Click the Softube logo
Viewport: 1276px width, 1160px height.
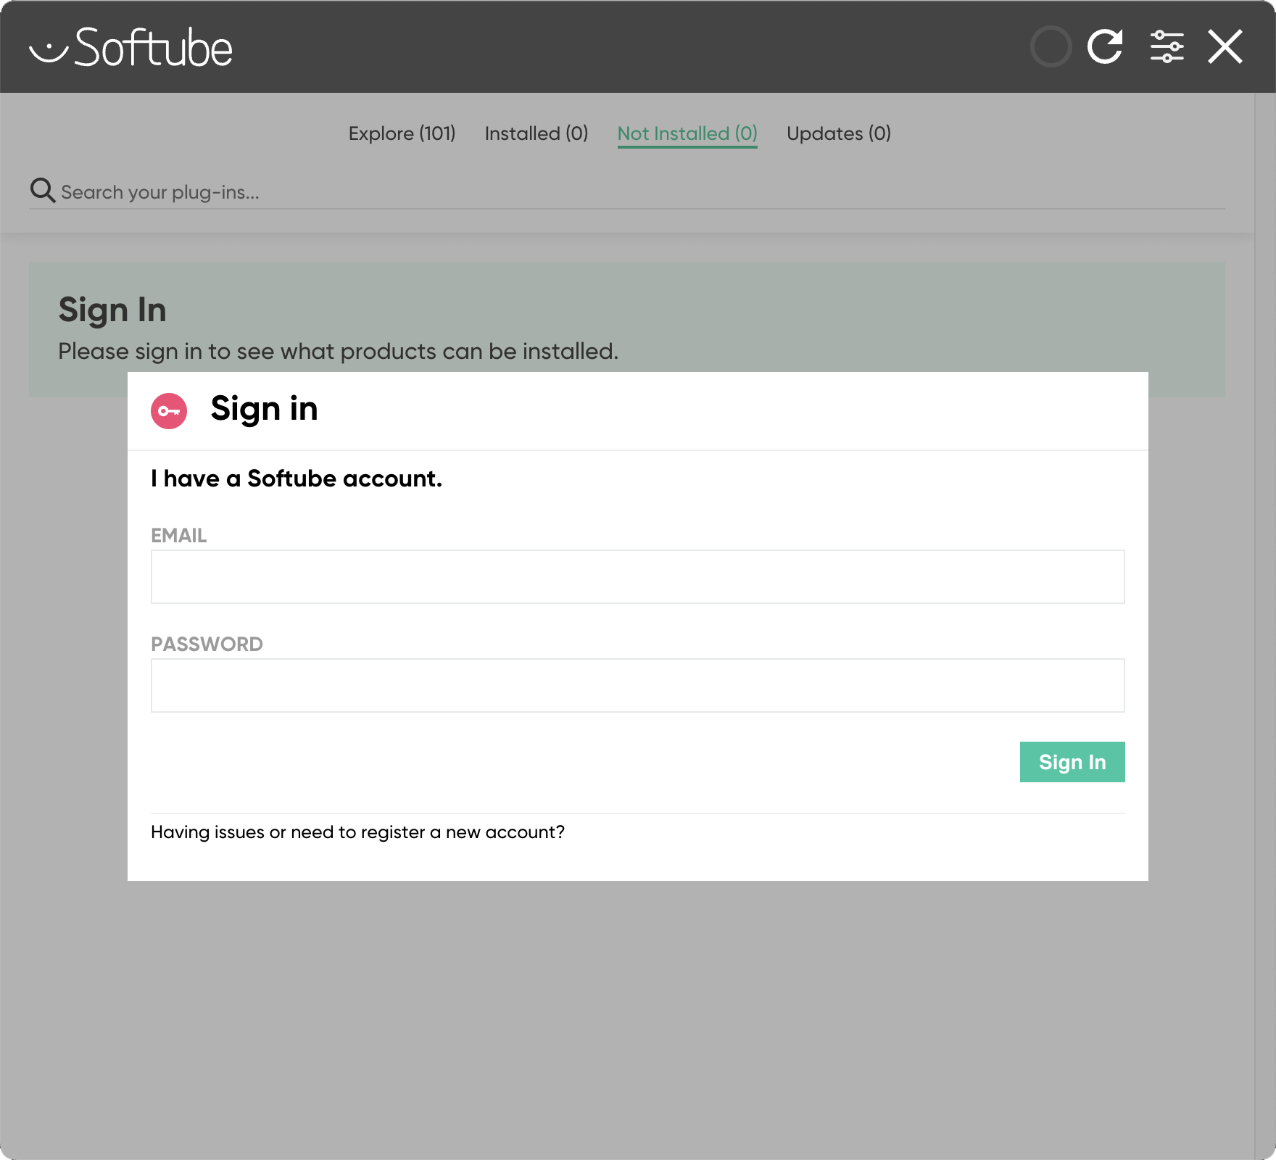click(x=131, y=48)
